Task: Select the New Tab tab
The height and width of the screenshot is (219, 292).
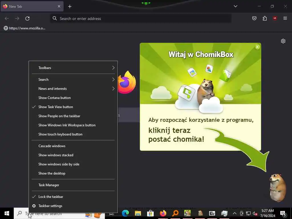Action: [32, 6]
